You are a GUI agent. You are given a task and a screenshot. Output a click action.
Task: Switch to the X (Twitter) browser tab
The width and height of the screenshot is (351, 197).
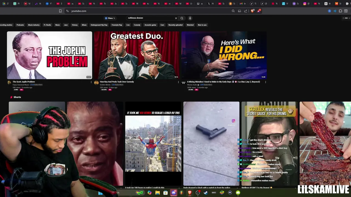211,4
